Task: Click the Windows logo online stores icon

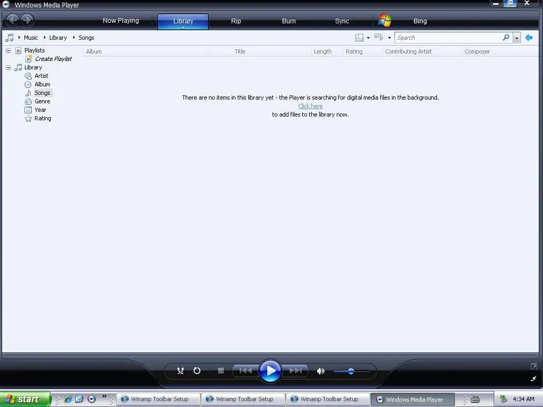Action: [x=385, y=21]
